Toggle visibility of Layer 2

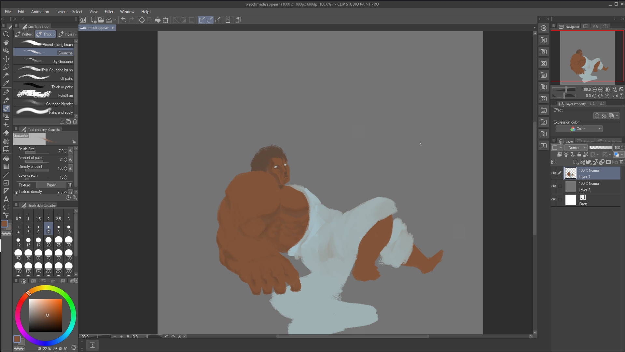[554, 186]
